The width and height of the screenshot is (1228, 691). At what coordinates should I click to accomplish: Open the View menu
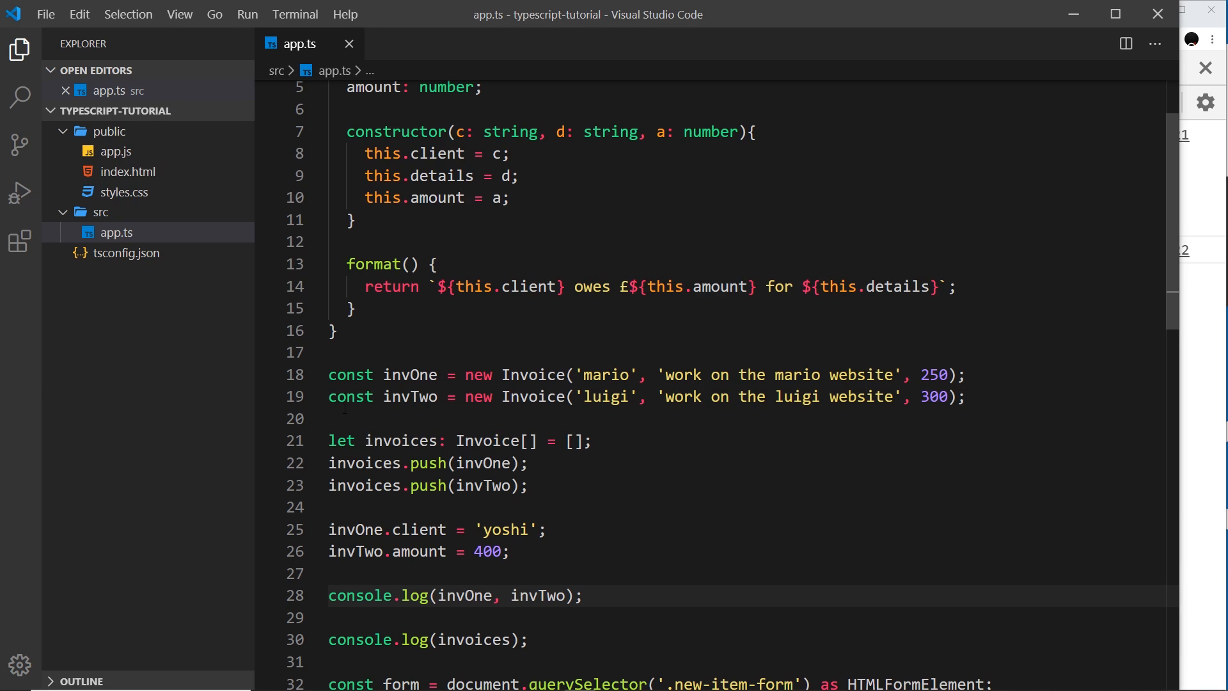click(180, 14)
